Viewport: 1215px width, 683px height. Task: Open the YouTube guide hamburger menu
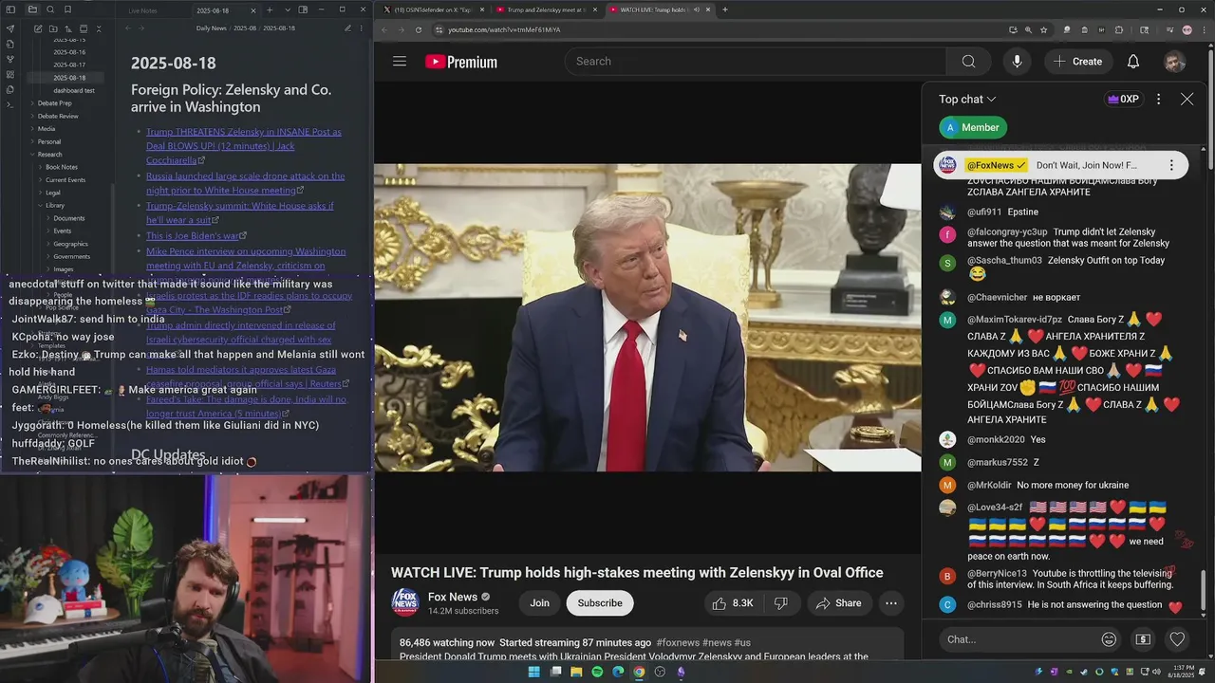400,62
